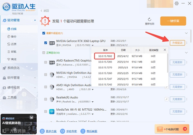This screenshot has height=135, width=193.
Task: Click 大小 column header in popup
Action: coord(137,50)
